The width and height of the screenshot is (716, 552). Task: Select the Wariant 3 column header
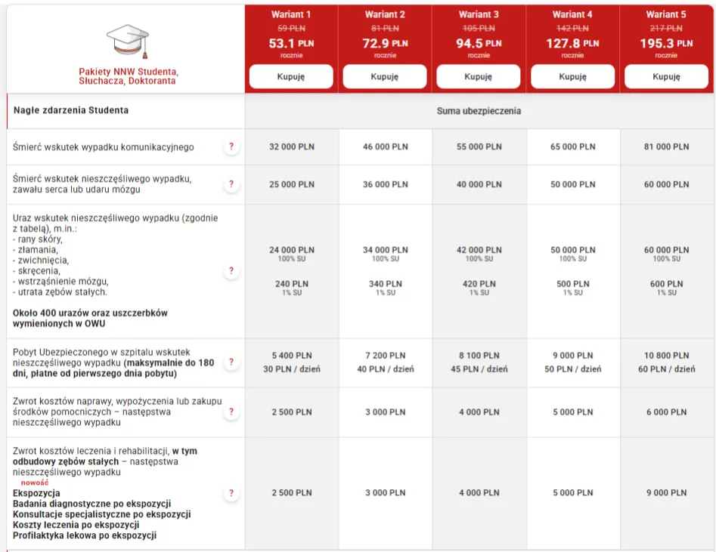pos(479,14)
